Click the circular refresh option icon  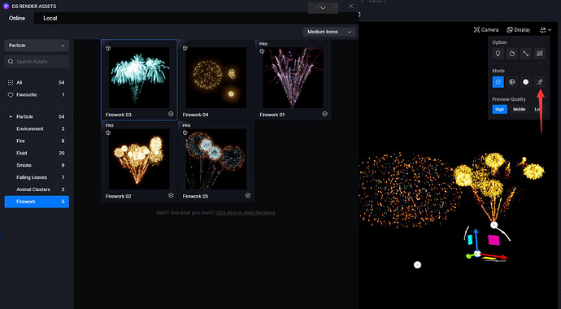(x=511, y=54)
